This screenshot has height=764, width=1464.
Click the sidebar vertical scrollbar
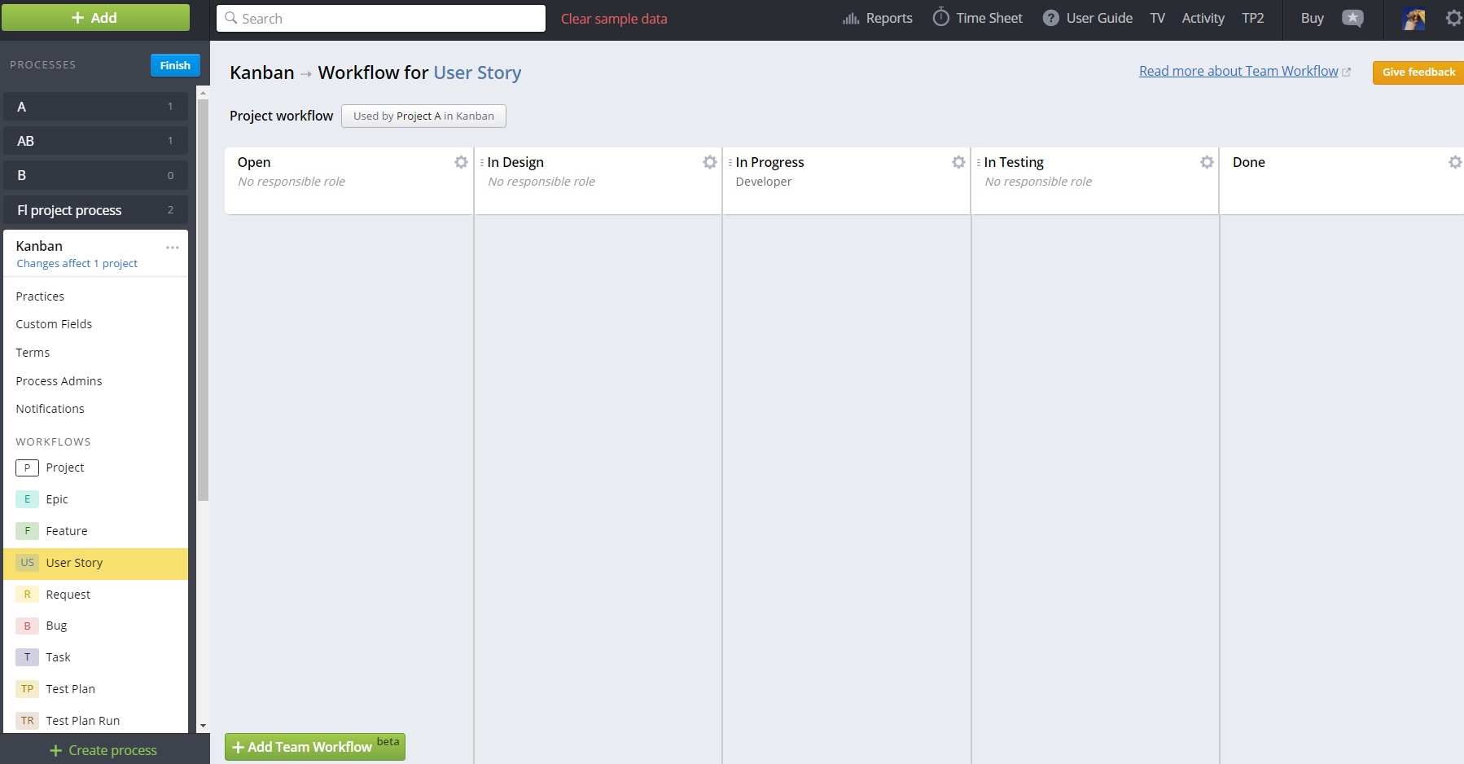click(203, 301)
